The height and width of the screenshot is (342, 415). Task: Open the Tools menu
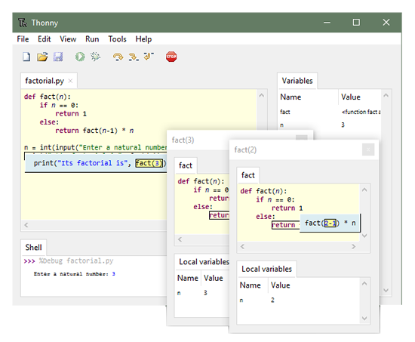coord(117,39)
